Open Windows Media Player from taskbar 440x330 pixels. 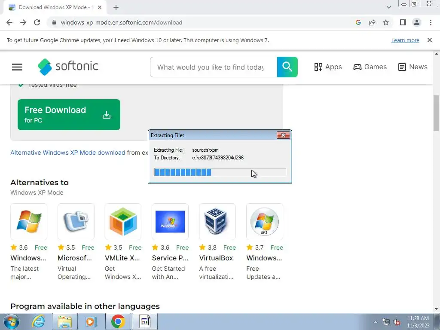[x=91, y=321]
